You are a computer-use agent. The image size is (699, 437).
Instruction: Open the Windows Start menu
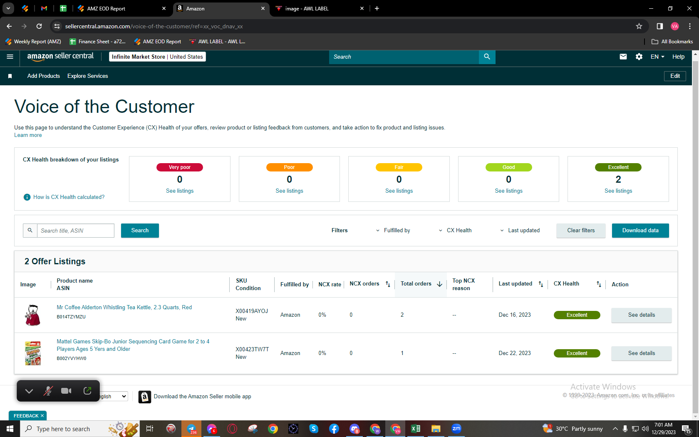click(10, 429)
